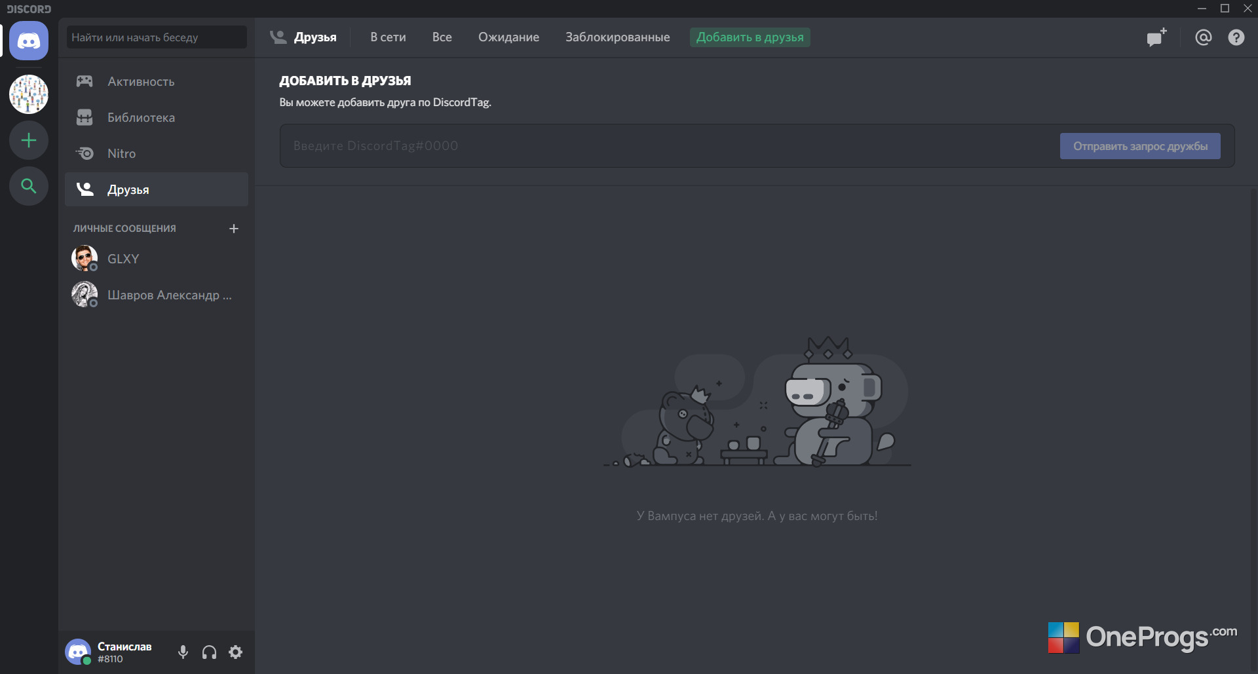Create a new group DM icon
The height and width of the screenshot is (674, 1258).
[x=1157, y=37]
